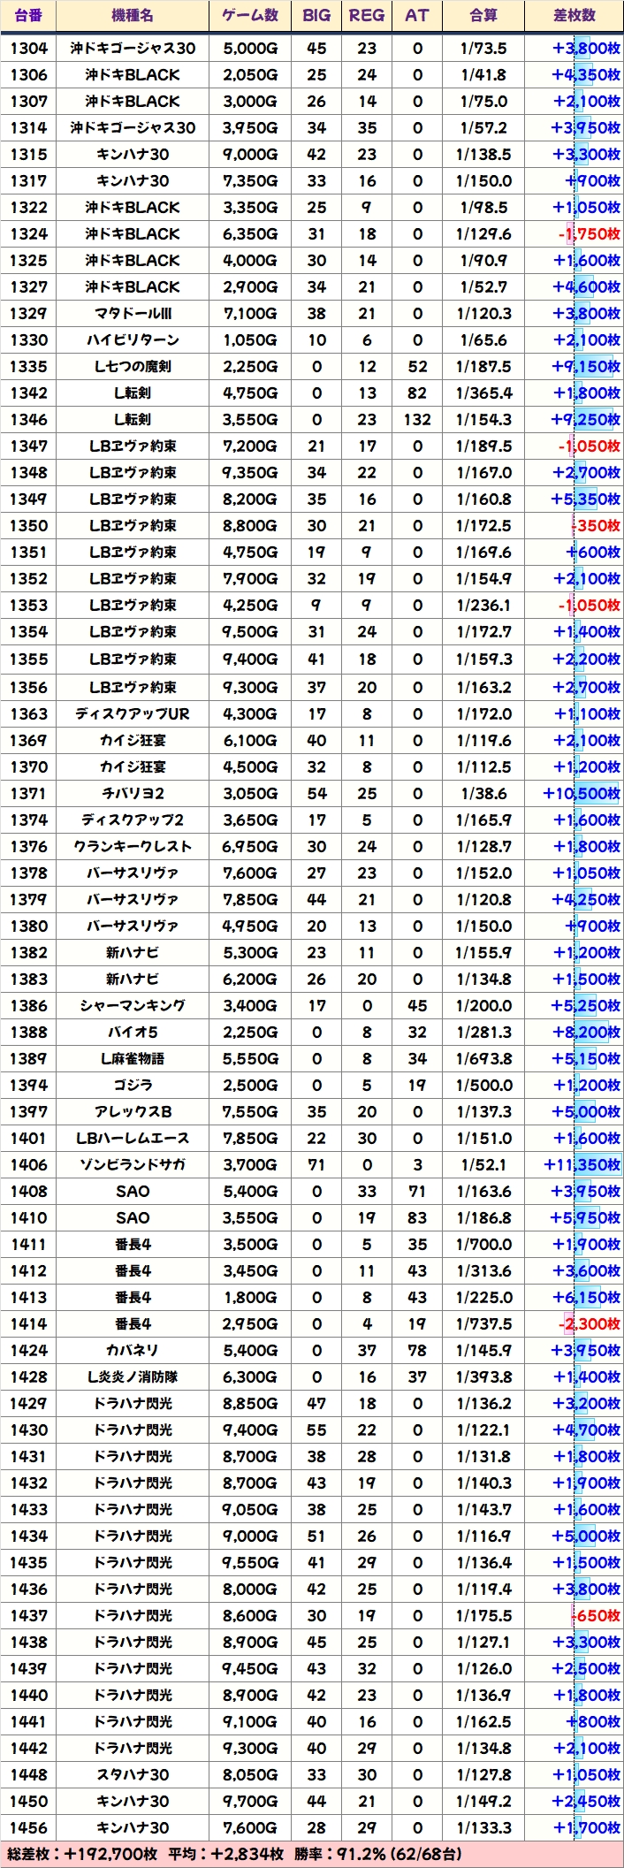Click the カバネリ machine name
624x1868 pixels.
(133, 1350)
